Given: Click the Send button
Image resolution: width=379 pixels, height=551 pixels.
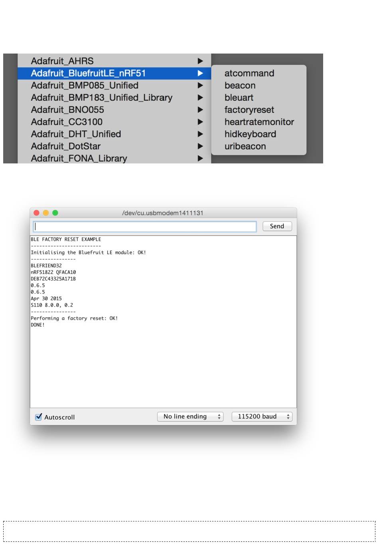Looking at the screenshot, I should 277,226.
